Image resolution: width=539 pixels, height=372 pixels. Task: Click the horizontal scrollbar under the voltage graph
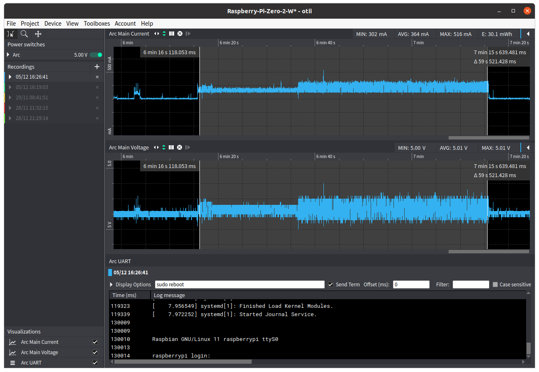488,252
